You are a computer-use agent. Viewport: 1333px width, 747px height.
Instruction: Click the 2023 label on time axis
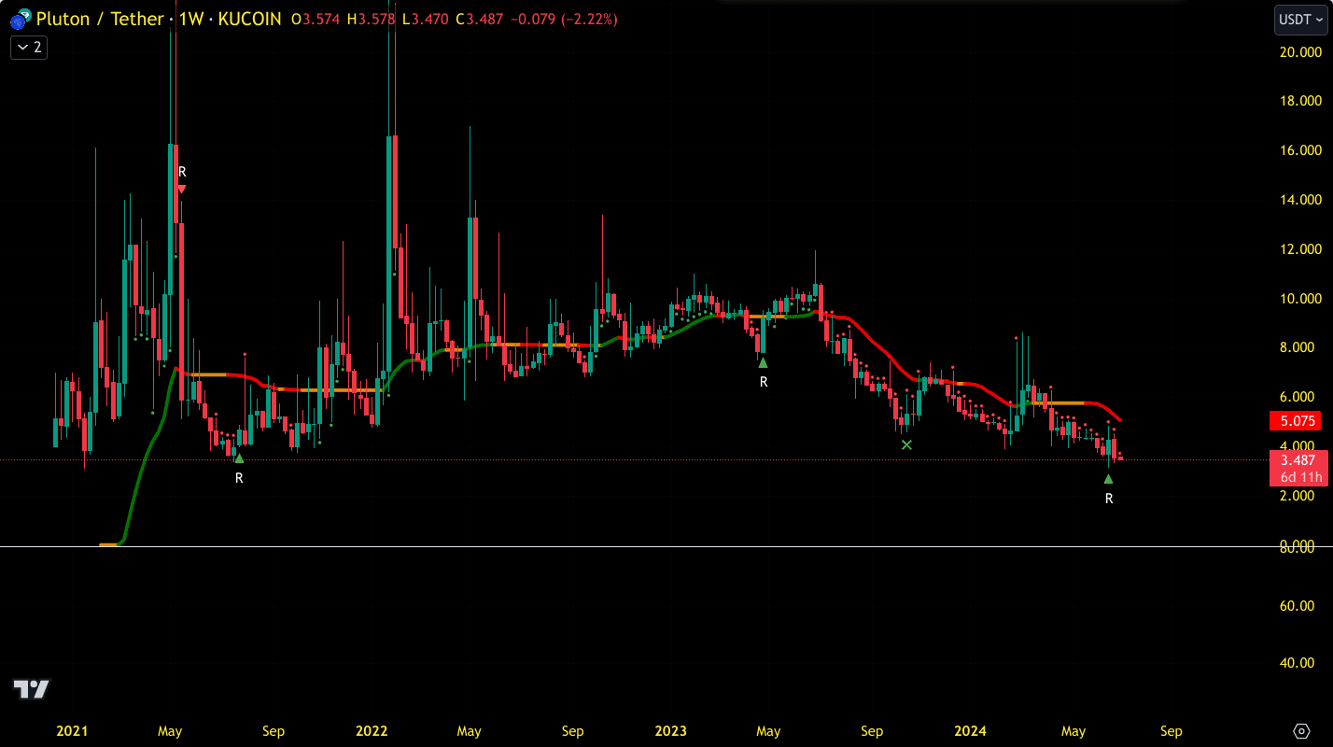[x=670, y=731]
